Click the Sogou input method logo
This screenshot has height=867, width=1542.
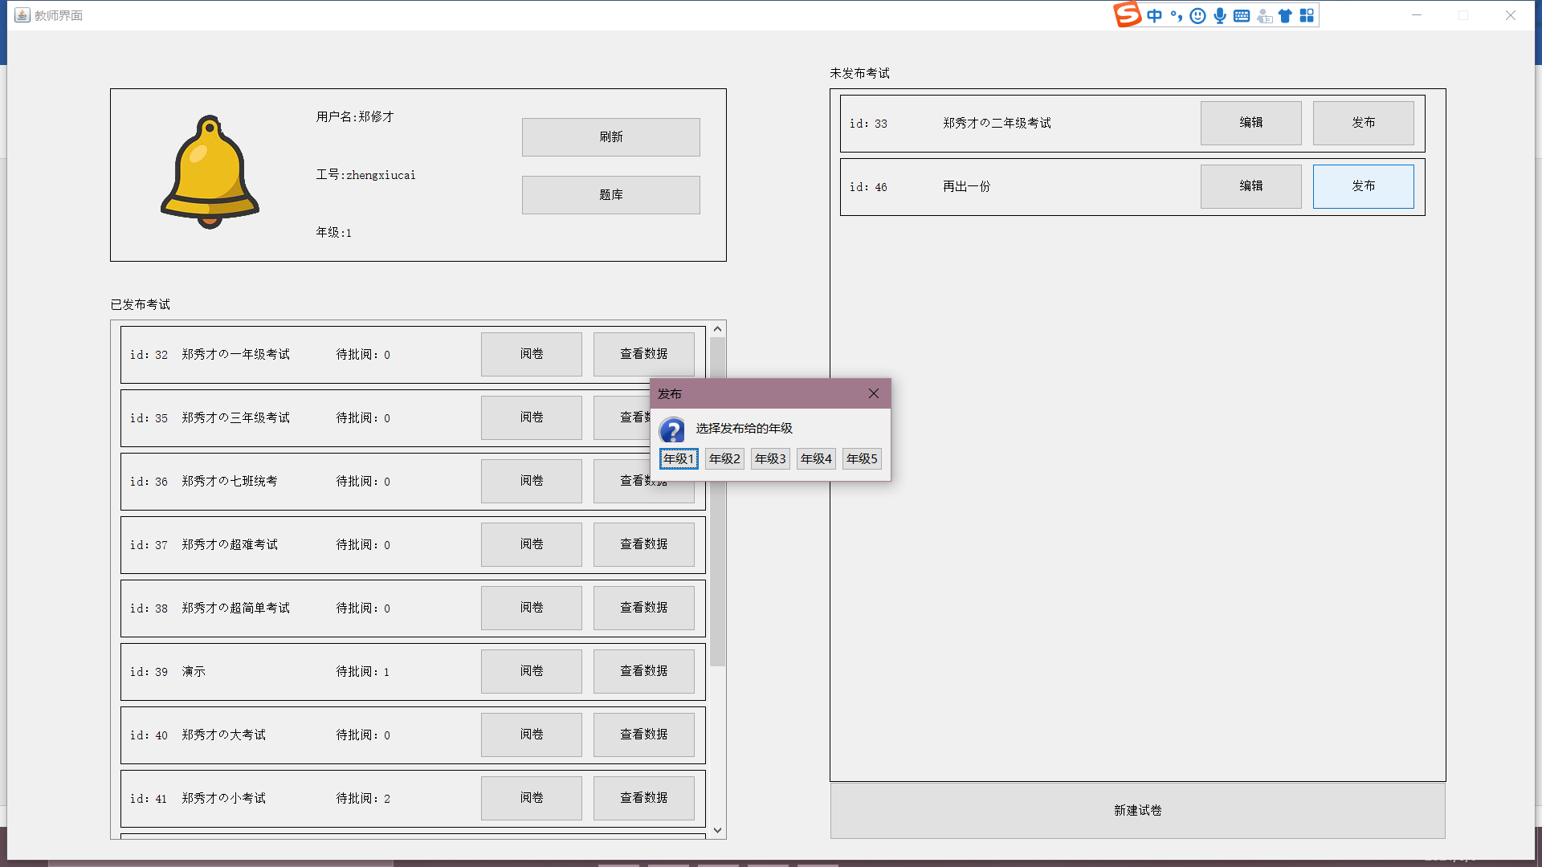pyautogui.click(x=1127, y=14)
